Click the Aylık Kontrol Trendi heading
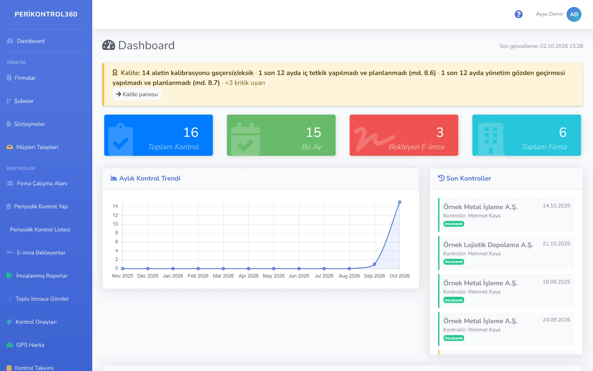This screenshot has width=593, height=371. click(146, 178)
